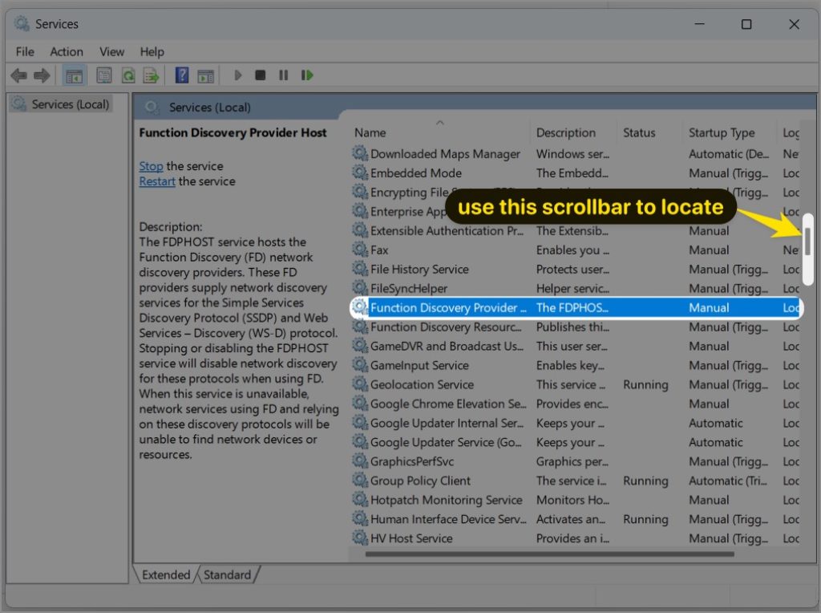Select the GameInput Service row
Image resolution: width=821 pixels, height=613 pixels.
pos(574,365)
